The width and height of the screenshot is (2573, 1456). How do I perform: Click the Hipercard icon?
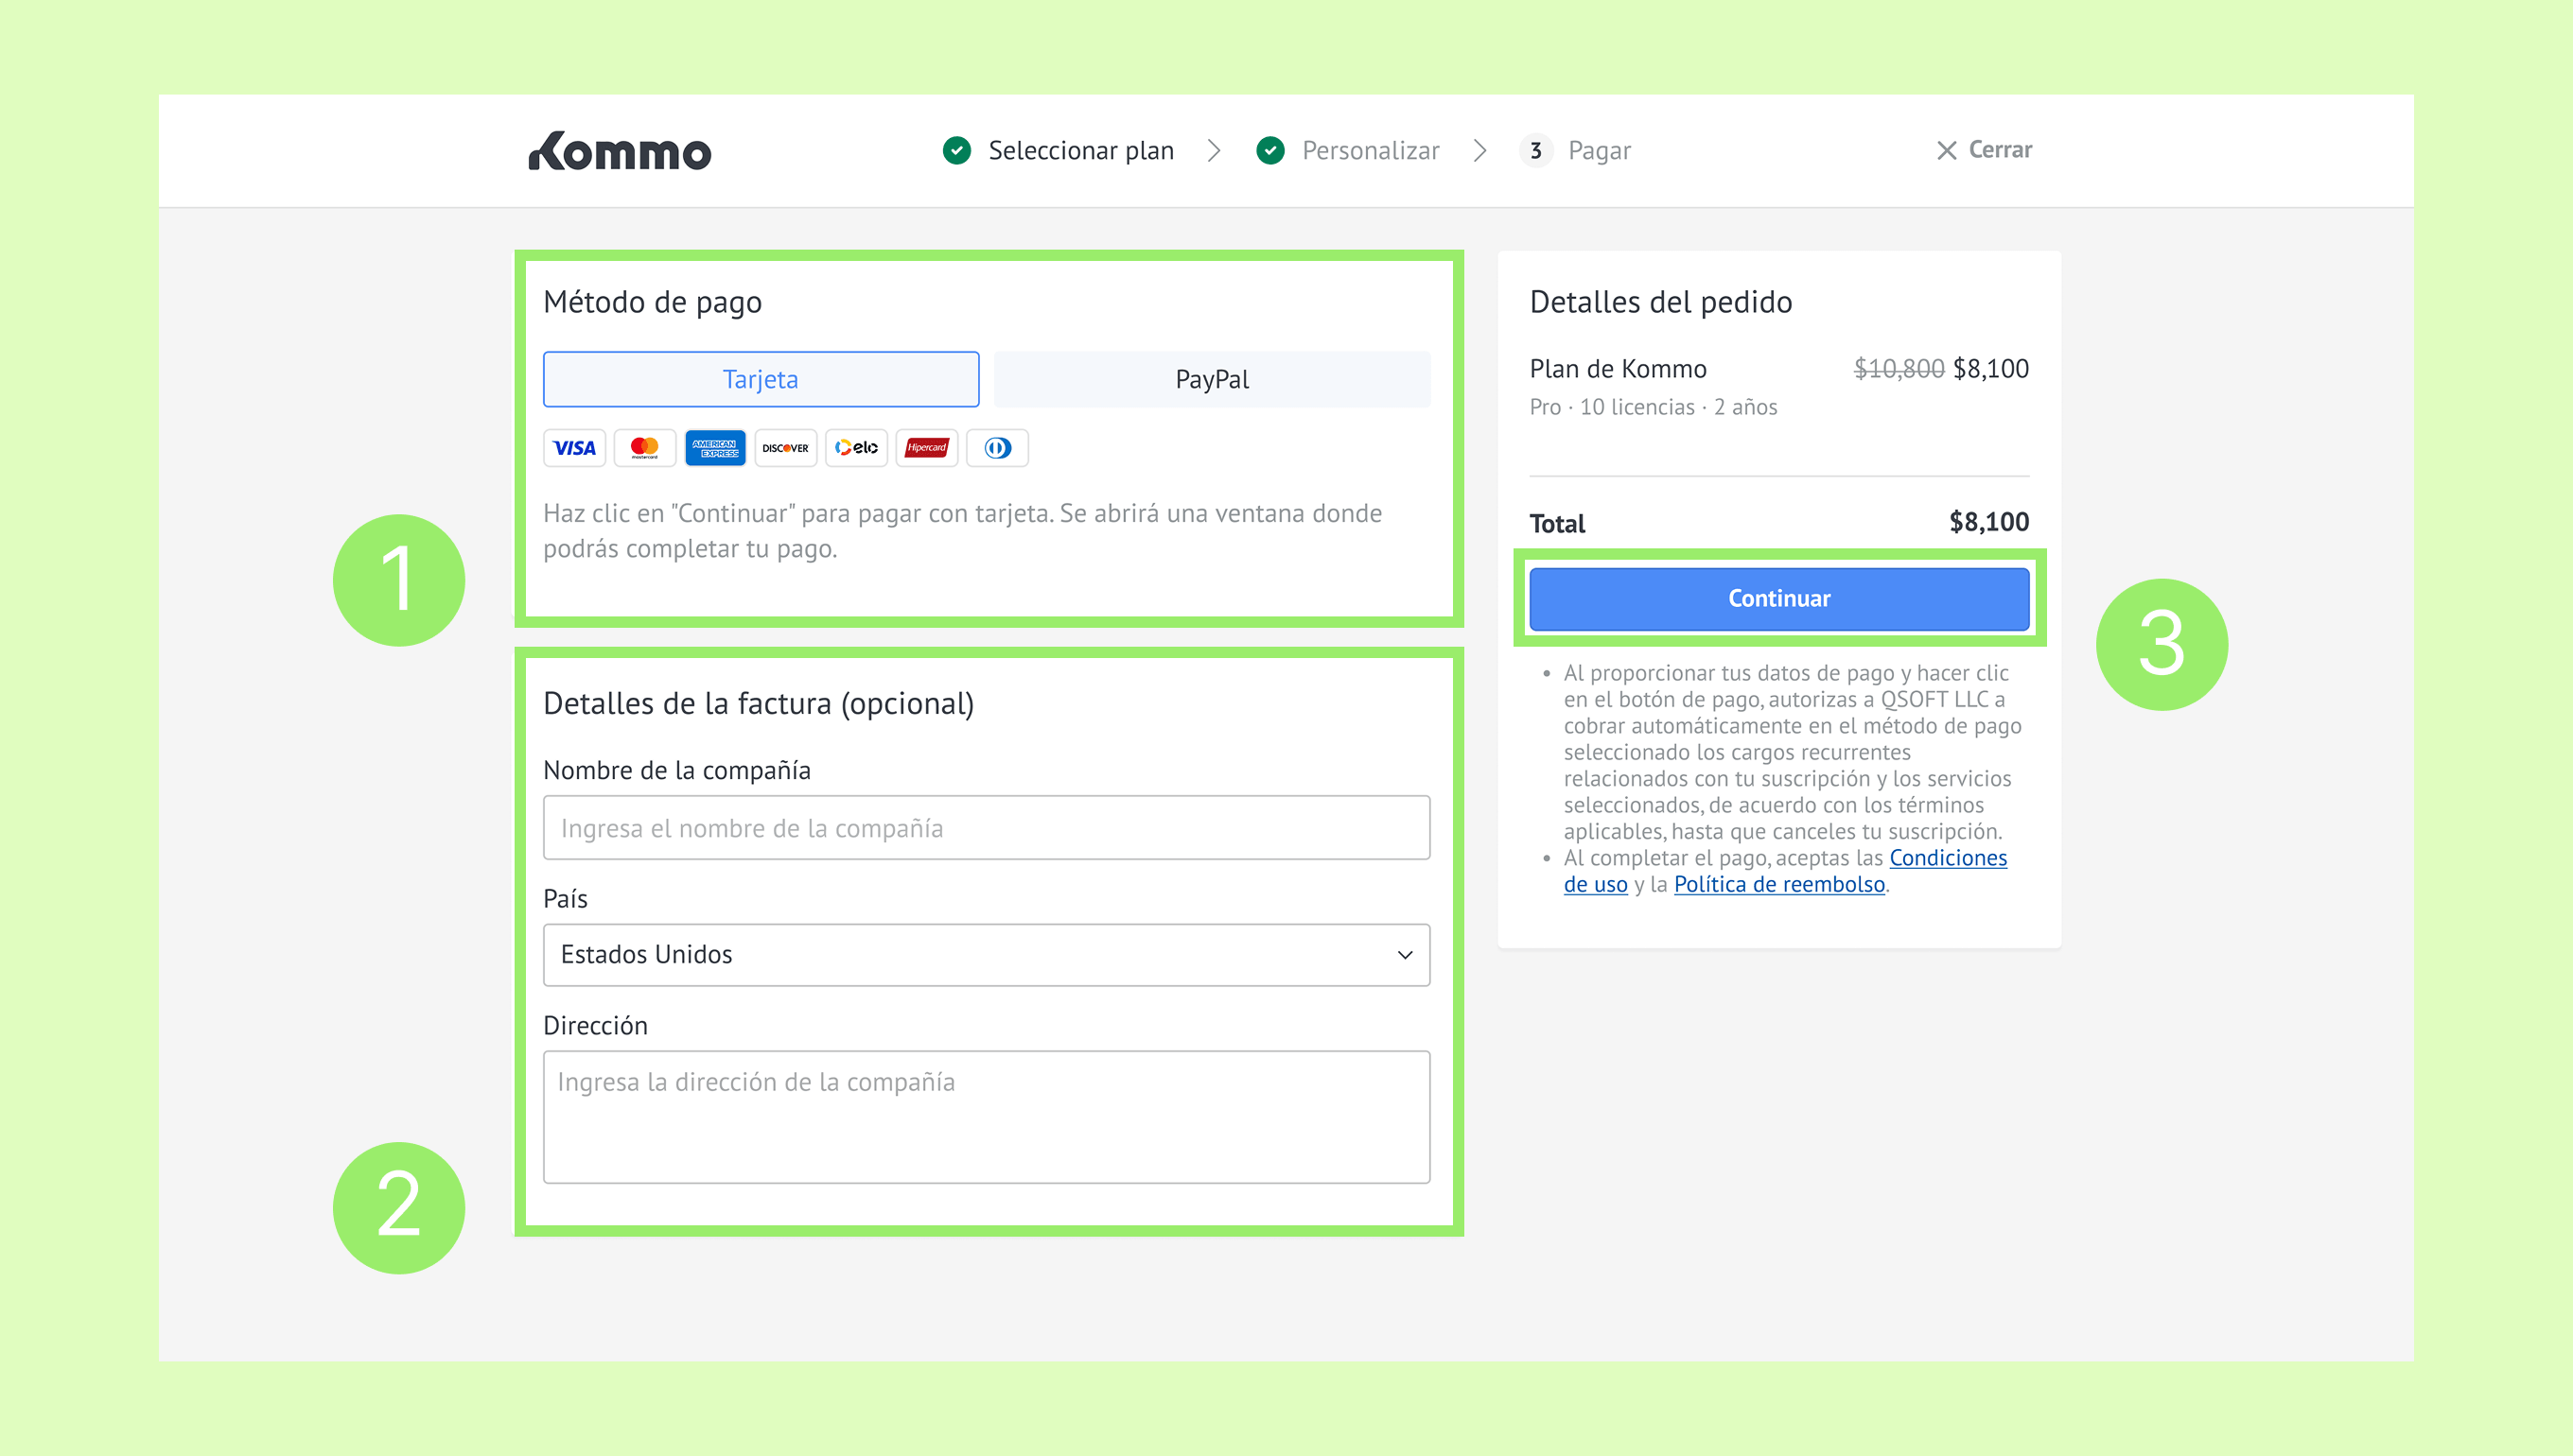(x=926, y=448)
